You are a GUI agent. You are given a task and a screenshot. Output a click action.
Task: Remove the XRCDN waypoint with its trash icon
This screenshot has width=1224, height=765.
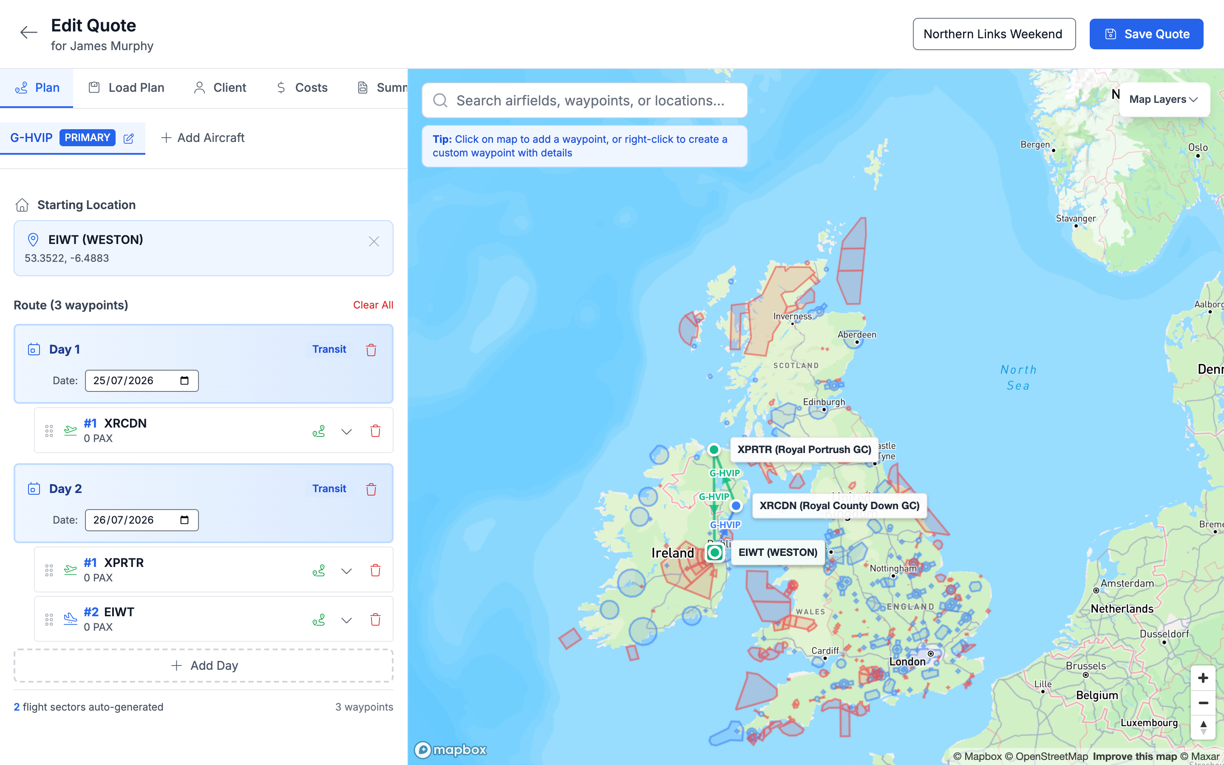pos(375,431)
